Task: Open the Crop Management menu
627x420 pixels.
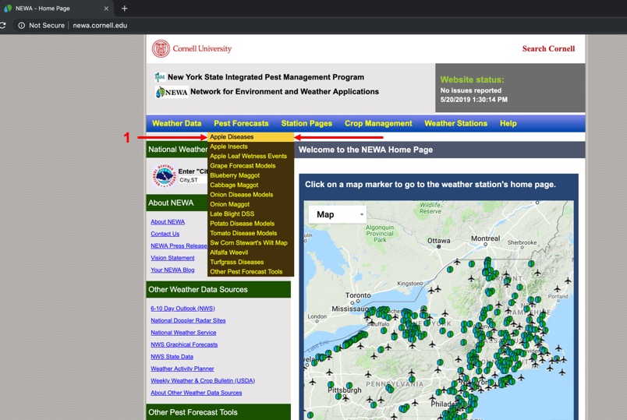Action: [378, 123]
